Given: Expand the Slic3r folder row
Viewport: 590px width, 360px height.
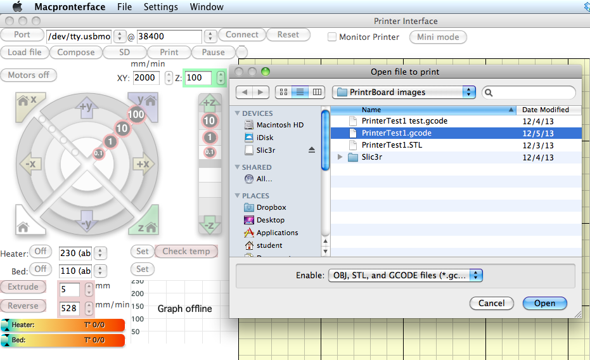Looking at the screenshot, I should (340, 157).
